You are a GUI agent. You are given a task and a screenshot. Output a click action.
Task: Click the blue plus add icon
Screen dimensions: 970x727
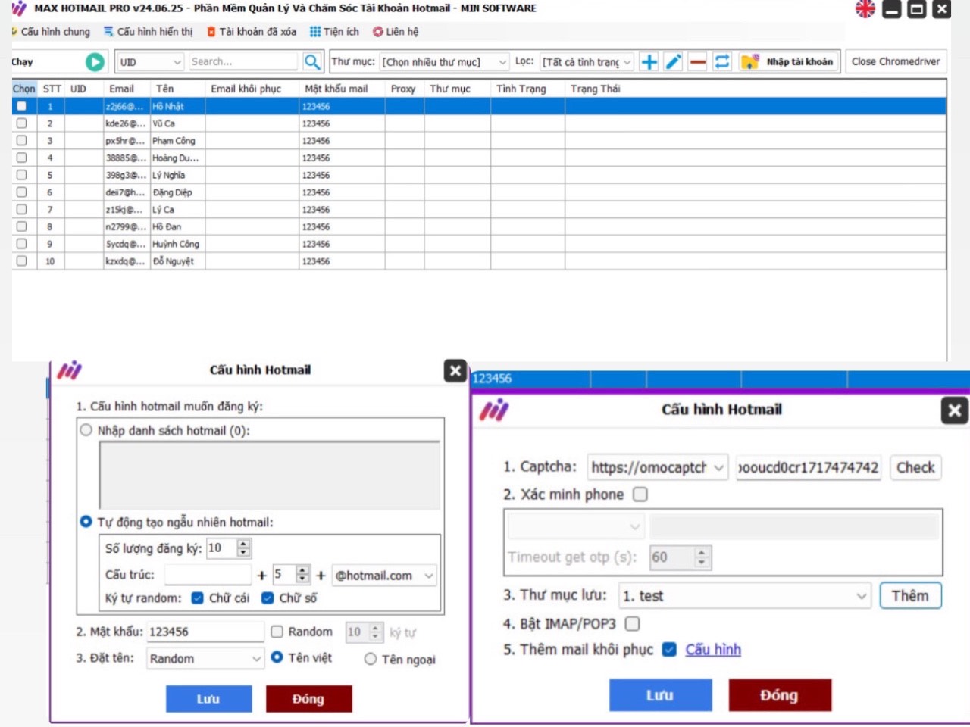tap(649, 62)
